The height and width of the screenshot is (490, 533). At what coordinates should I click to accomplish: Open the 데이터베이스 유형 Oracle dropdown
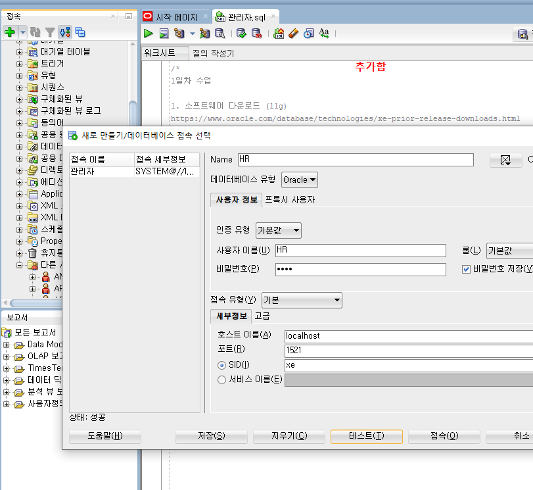(300, 180)
